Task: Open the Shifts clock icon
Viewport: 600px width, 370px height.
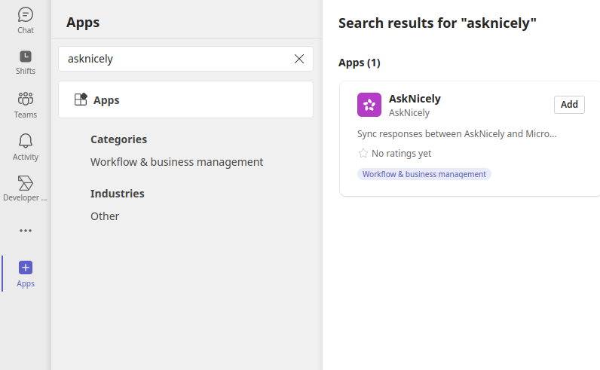Action: tap(26, 57)
